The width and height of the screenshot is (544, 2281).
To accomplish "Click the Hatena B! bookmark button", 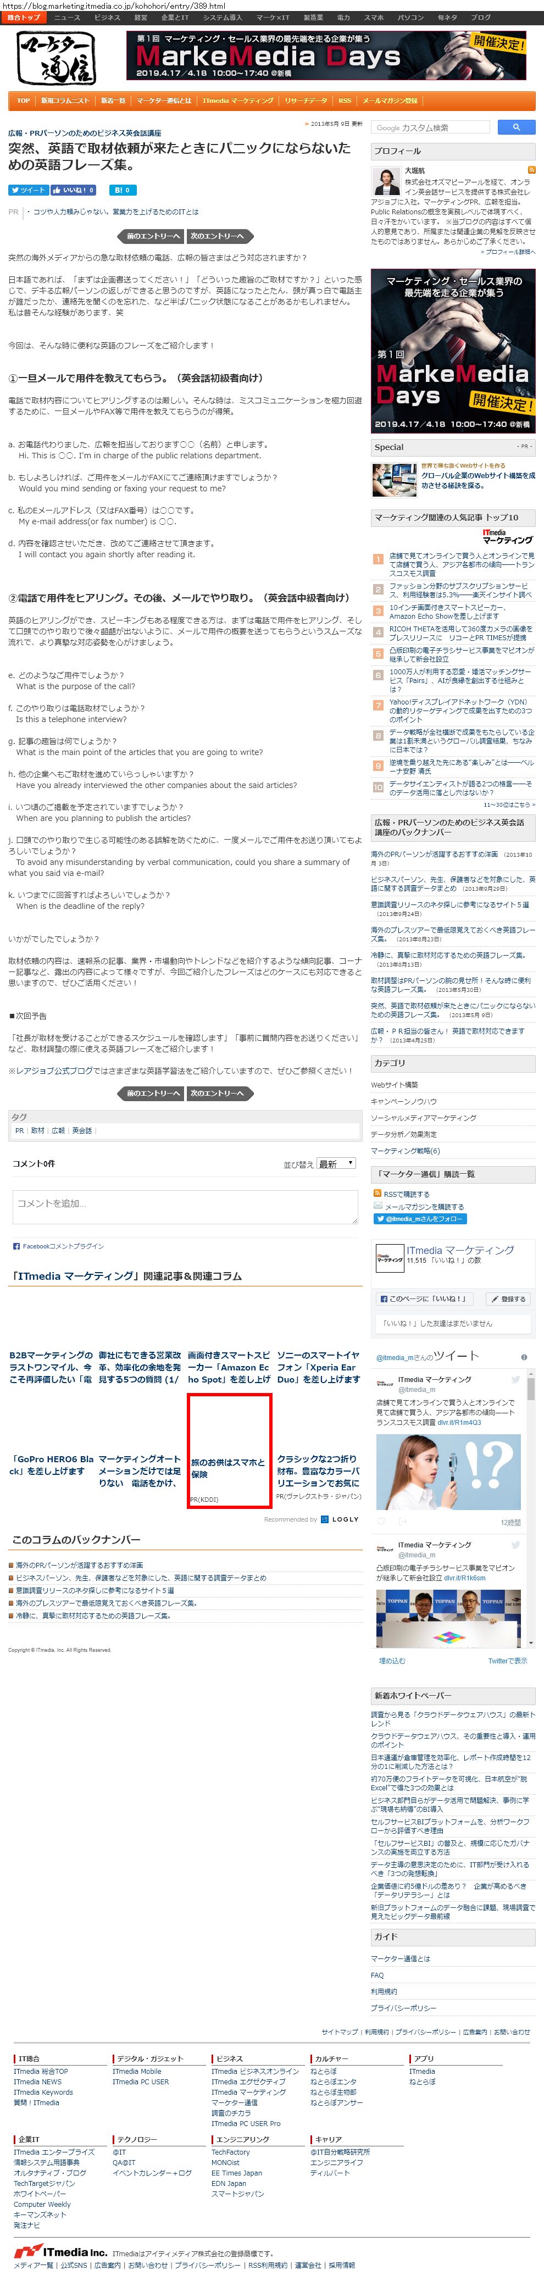I will click(x=123, y=190).
